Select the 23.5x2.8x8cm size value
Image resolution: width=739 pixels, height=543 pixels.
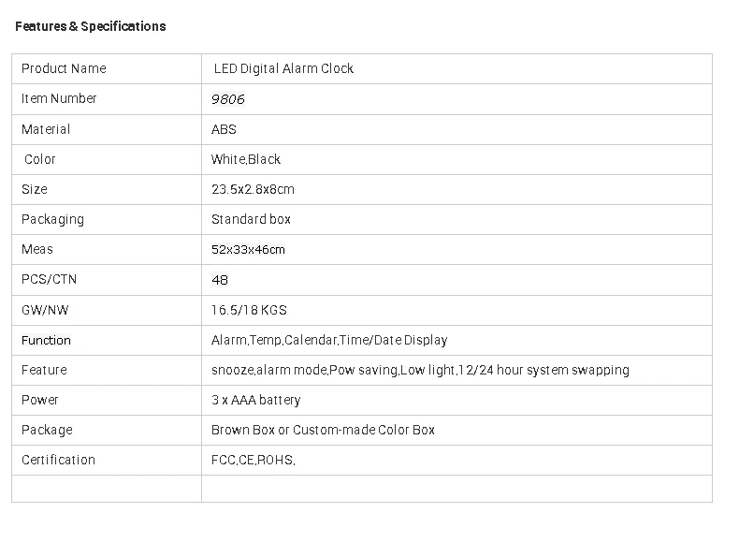click(x=253, y=189)
